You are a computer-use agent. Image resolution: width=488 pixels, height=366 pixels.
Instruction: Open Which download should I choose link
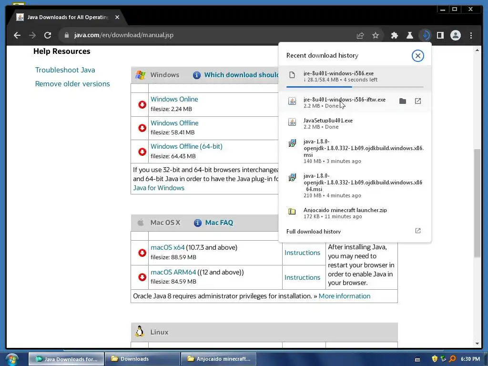point(241,75)
